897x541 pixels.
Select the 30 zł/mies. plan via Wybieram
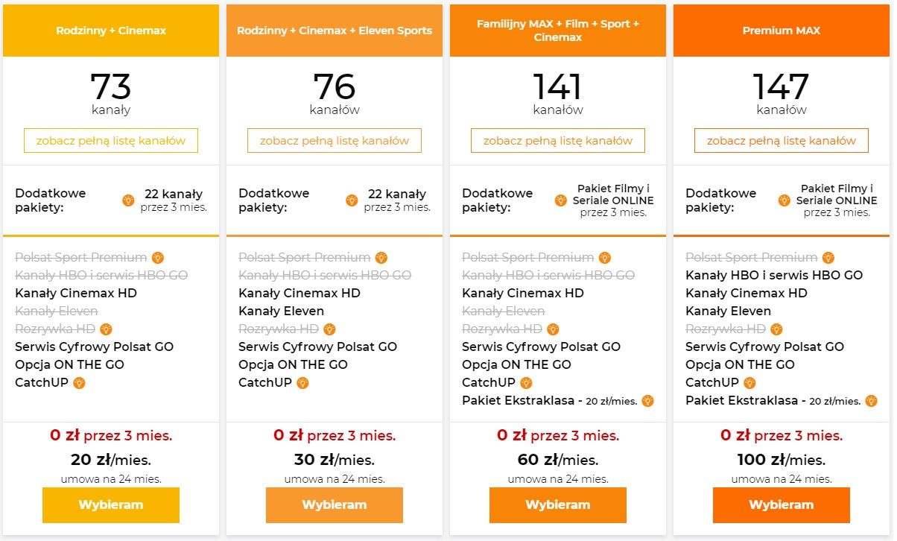(x=335, y=504)
